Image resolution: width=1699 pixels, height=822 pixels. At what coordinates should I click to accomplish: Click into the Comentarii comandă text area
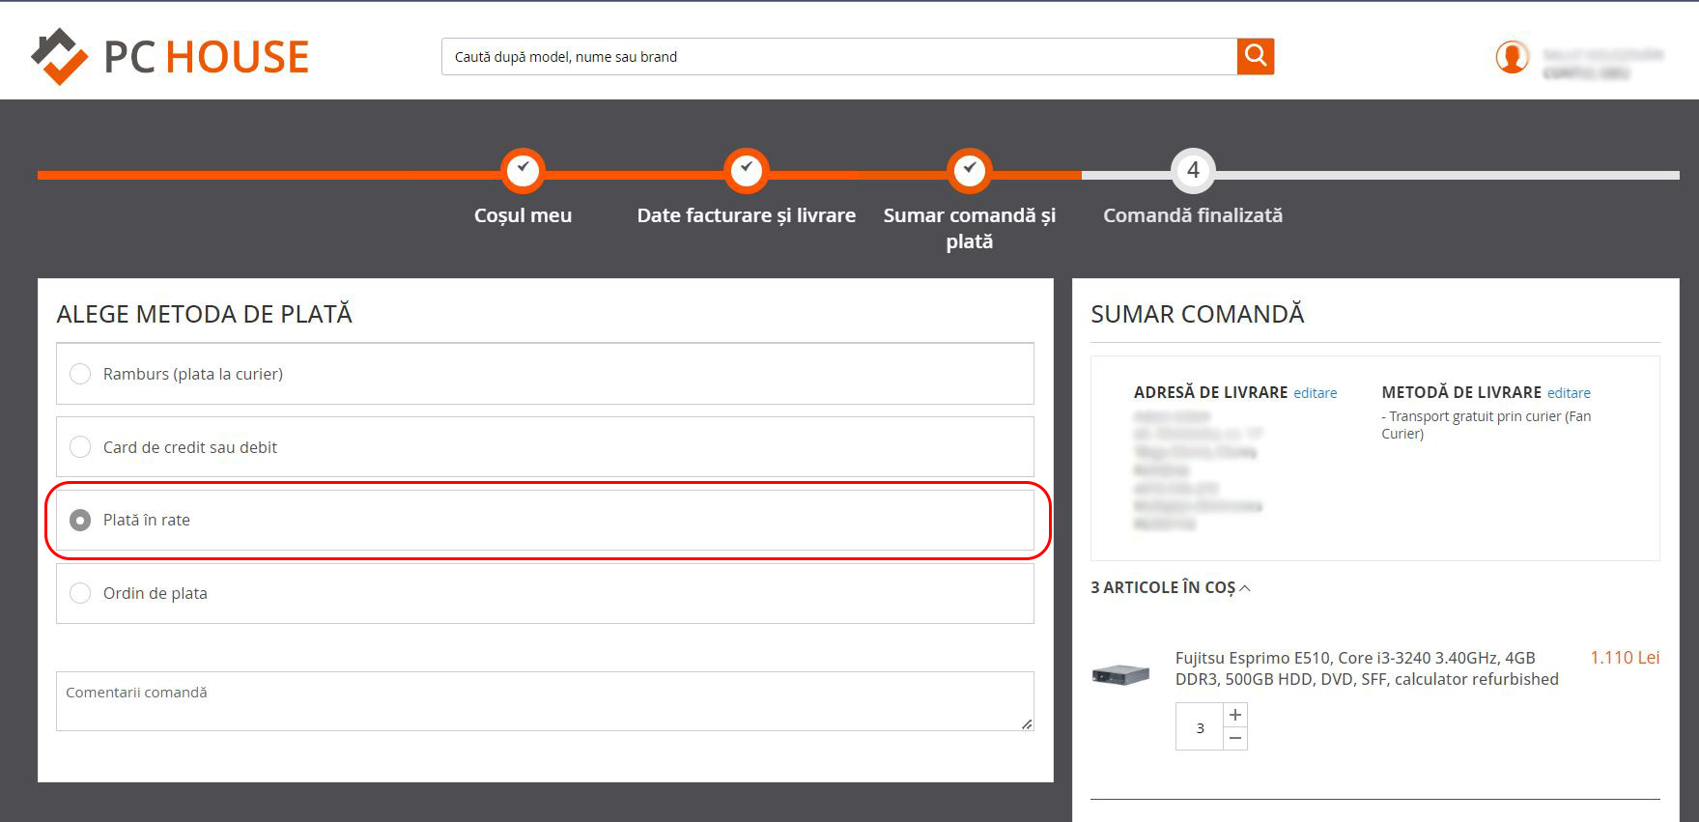tap(545, 701)
